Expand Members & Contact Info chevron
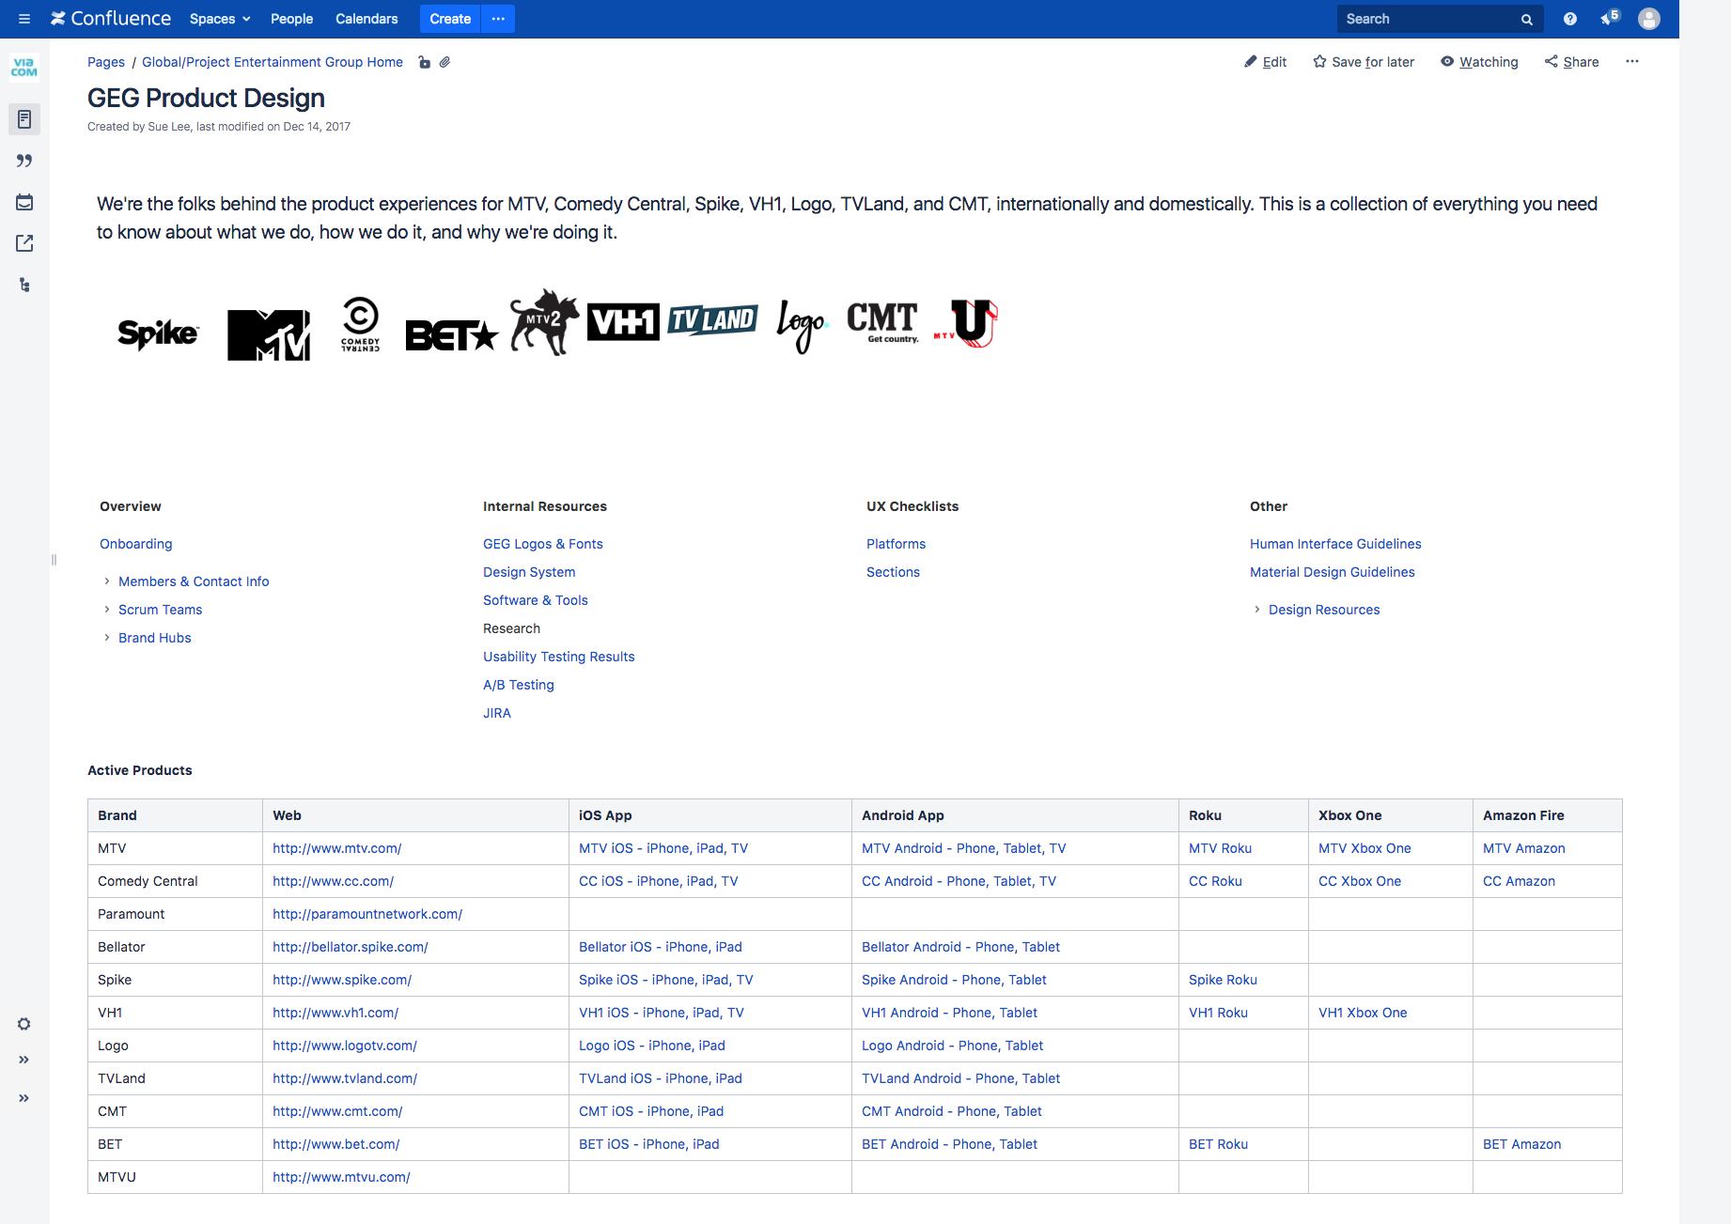 (107, 581)
